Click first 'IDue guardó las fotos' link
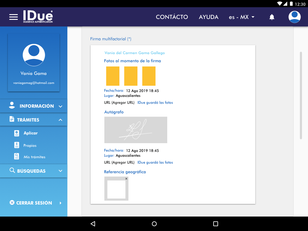This screenshot has height=231, width=308. pos(155,103)
